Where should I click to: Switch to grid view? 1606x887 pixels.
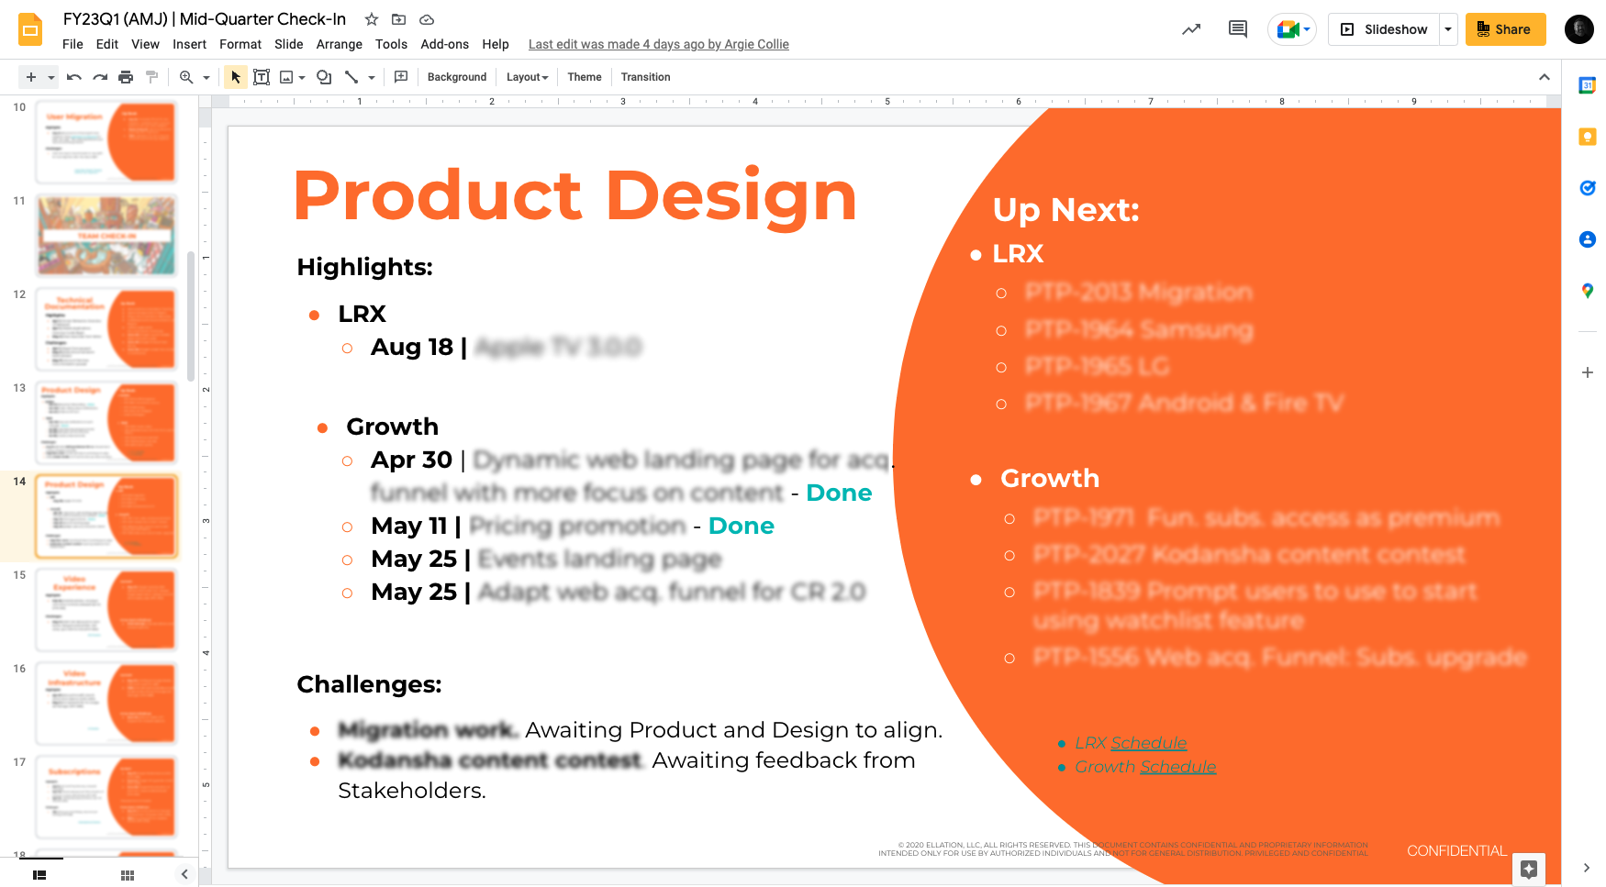128,875
